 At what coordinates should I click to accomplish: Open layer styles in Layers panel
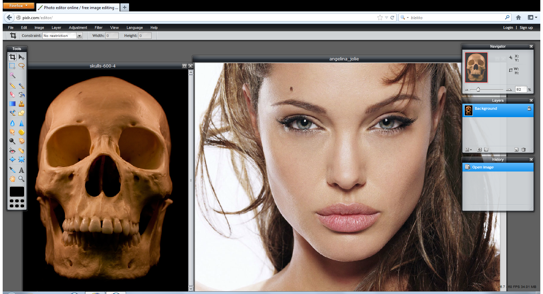point(486,150)
